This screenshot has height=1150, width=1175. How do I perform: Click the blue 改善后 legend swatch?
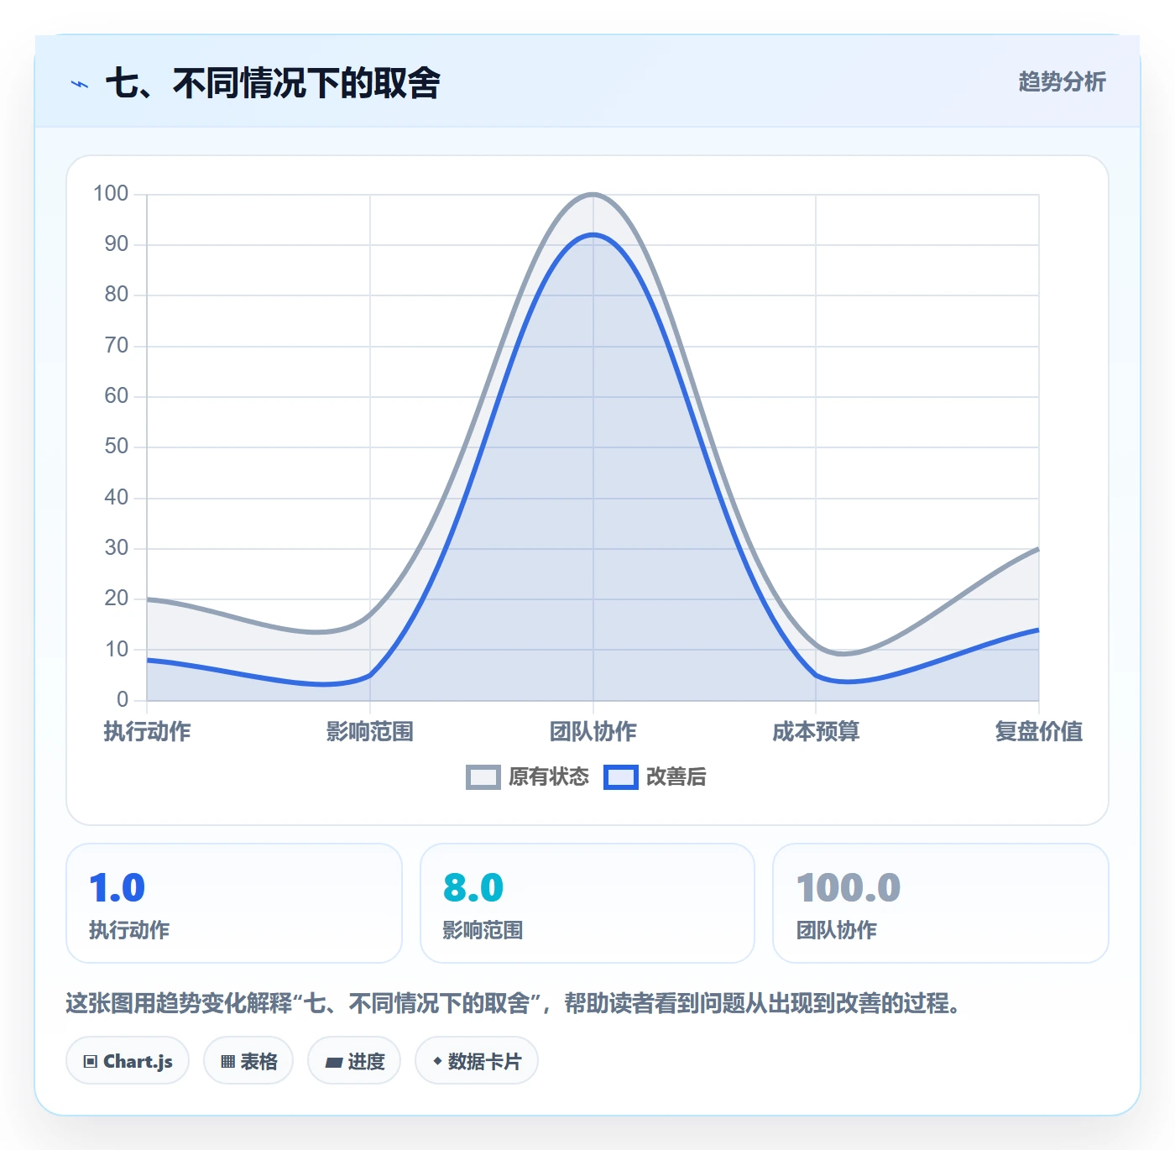tap(621, 777)
